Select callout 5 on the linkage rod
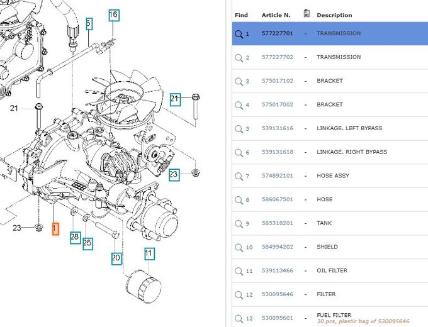 [89, 24]
